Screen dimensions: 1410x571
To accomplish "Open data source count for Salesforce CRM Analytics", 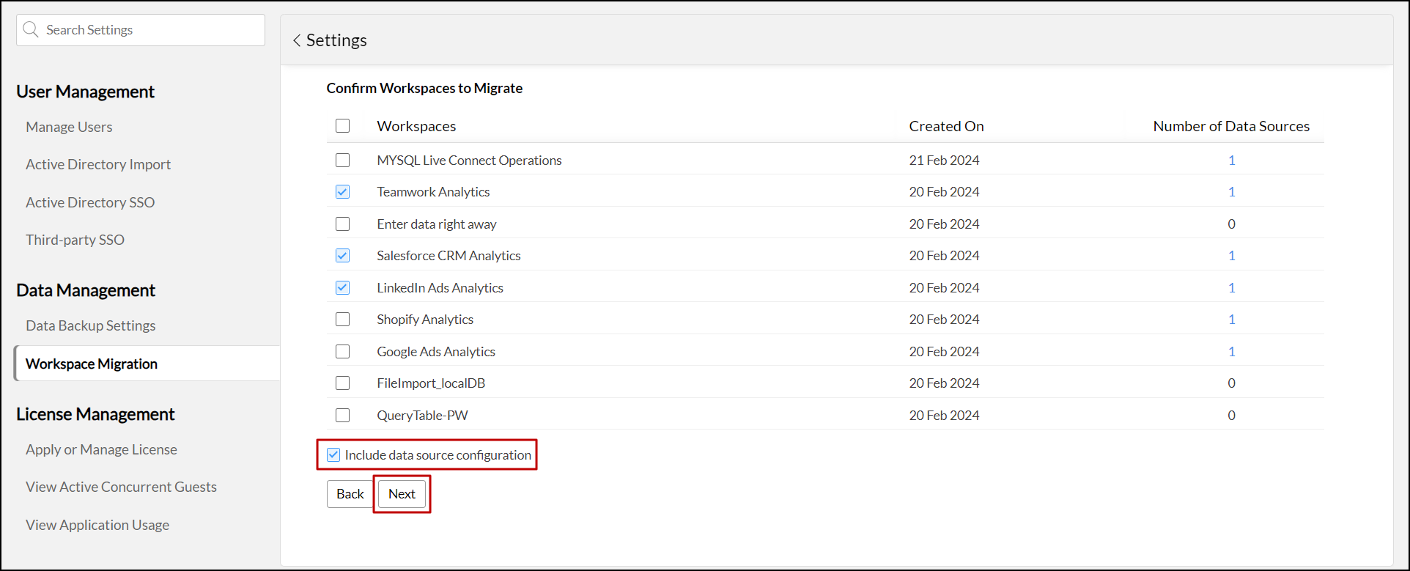I will 1231,256.
